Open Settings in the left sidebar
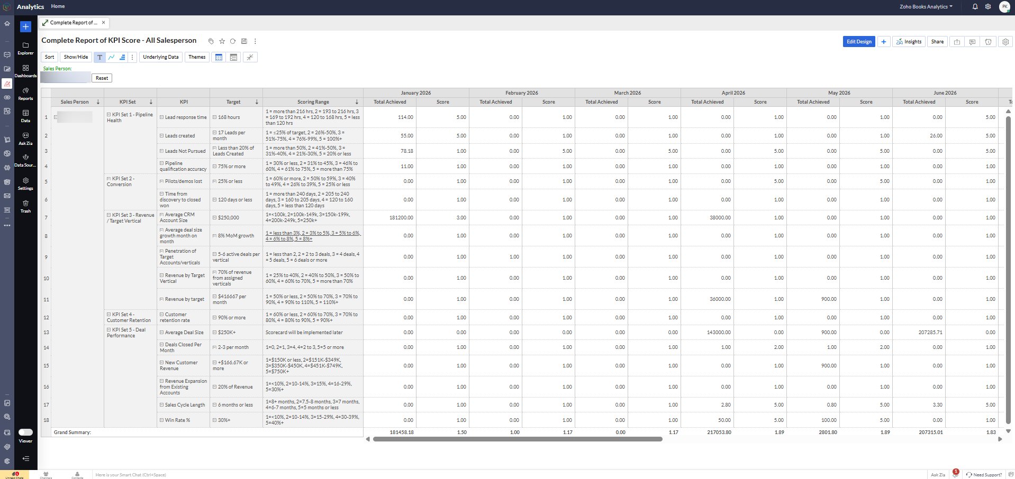 click(x=25, y=183)
